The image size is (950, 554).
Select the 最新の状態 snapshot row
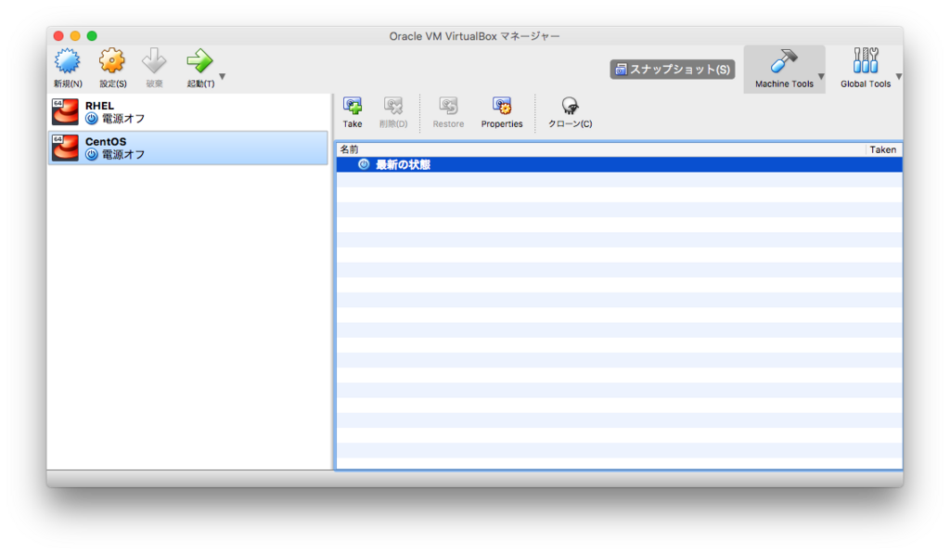coord(619,164)
